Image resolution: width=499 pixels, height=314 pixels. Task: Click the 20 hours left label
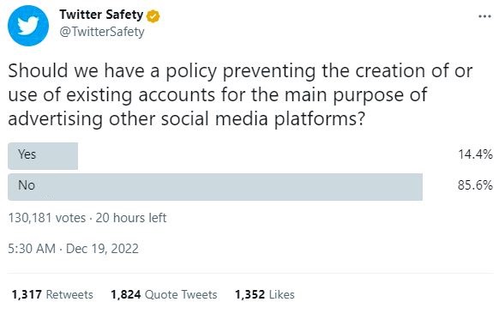pos(131,218)
